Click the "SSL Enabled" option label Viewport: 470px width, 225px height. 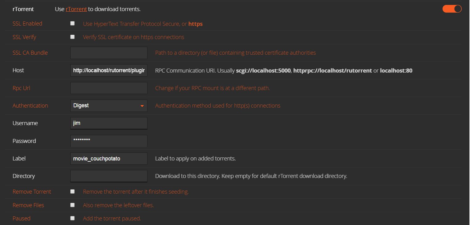click(x=27, y=24)
